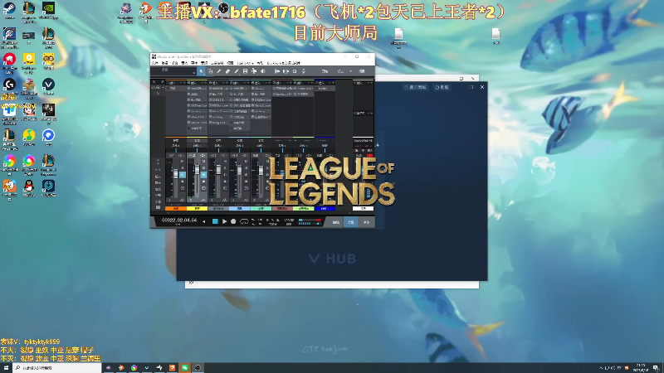Add insert with plus on green channel
Viewport: 664px width, 373px height.
coord(312,83)
